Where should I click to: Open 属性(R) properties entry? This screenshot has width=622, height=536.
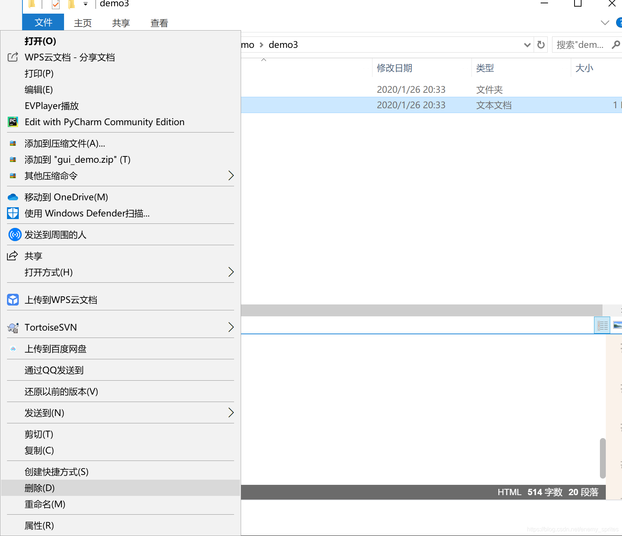pos(121,525)
